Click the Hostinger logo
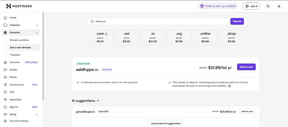 click(19, 6)
